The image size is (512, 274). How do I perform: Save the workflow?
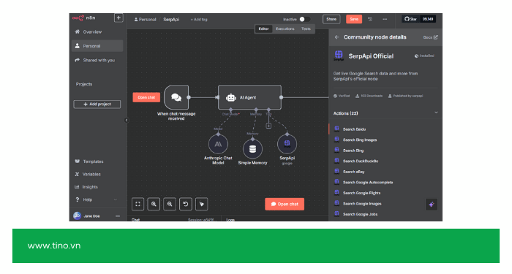click(x=354, y=19)
